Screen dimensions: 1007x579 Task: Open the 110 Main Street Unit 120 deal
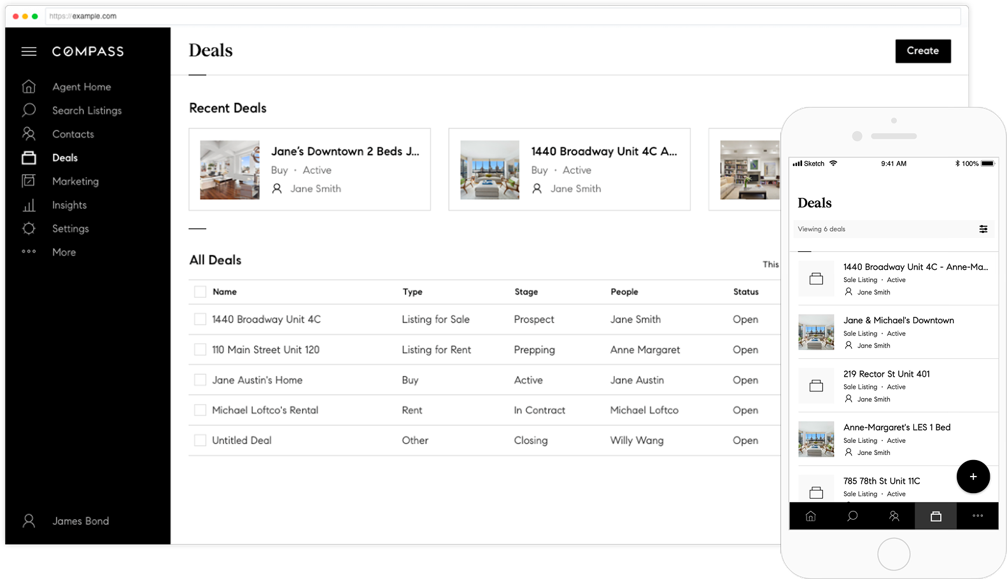[x=265, y=349]
